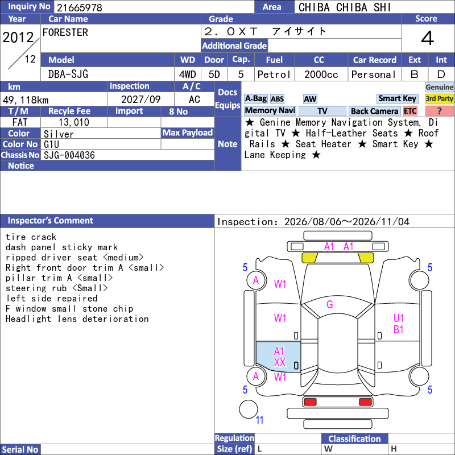
Task: Click the red ETC equipment badge
Action: pos(410,111)
